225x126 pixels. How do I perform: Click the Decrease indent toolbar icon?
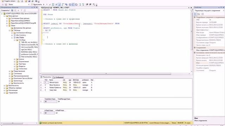coord(87,5)
